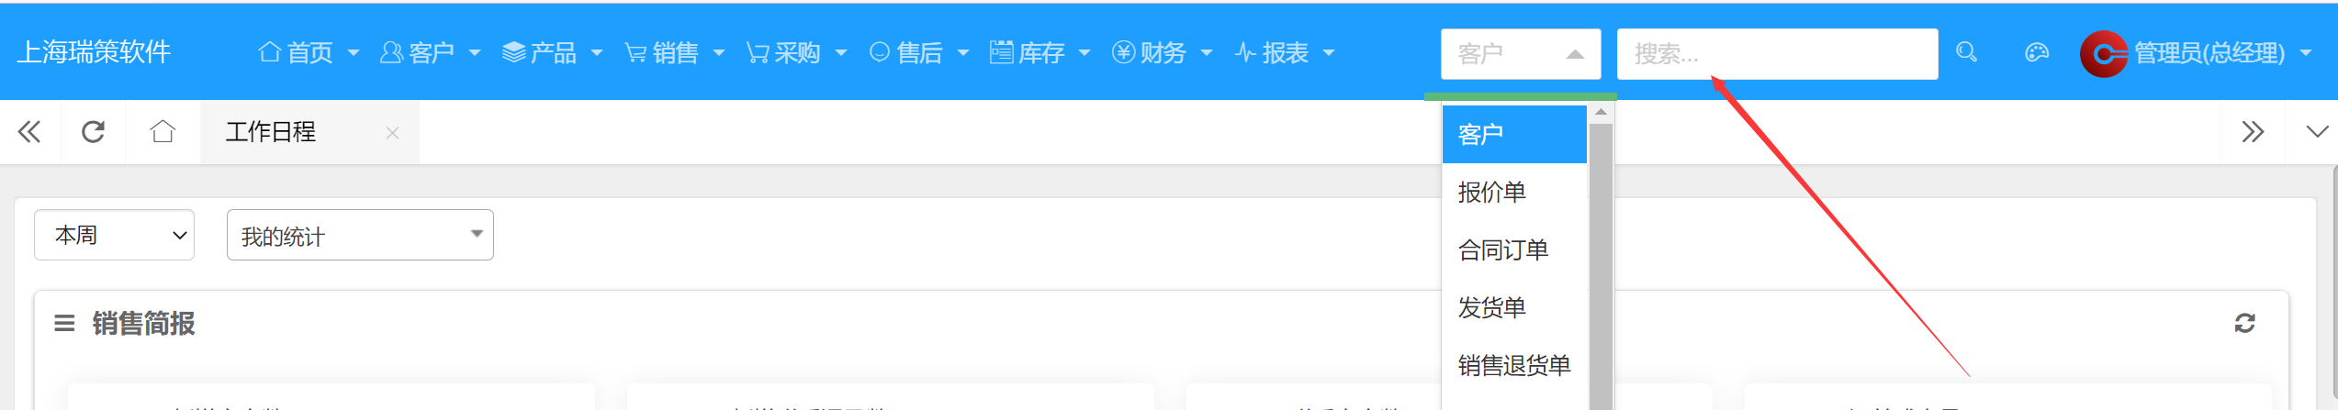
Task: Open the theme palette icon
Action: point(2037,52)
